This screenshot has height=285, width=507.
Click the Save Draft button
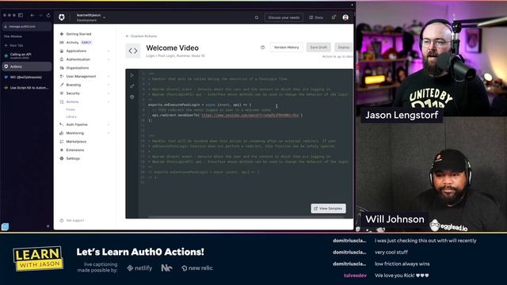click(x=318, y=47)
